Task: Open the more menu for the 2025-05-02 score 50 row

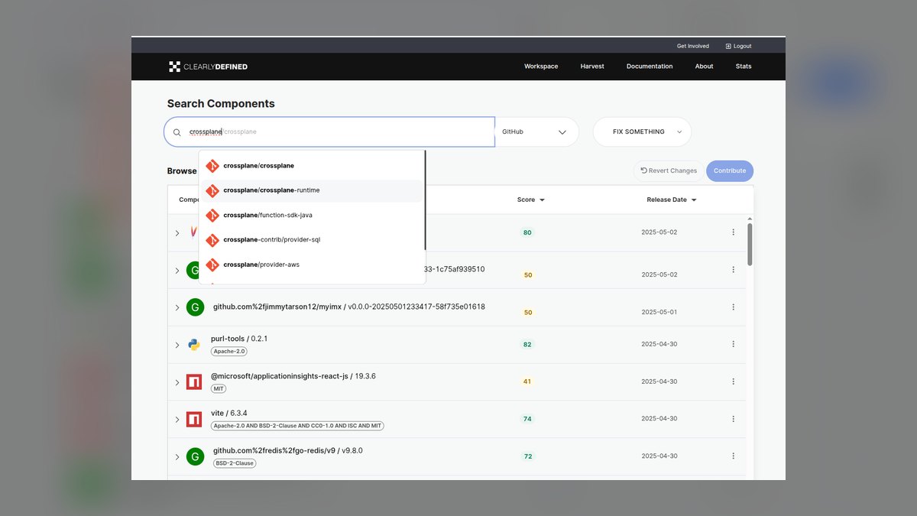Action: (733, 270)
